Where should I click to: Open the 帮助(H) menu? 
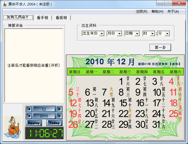click(157, 12)
